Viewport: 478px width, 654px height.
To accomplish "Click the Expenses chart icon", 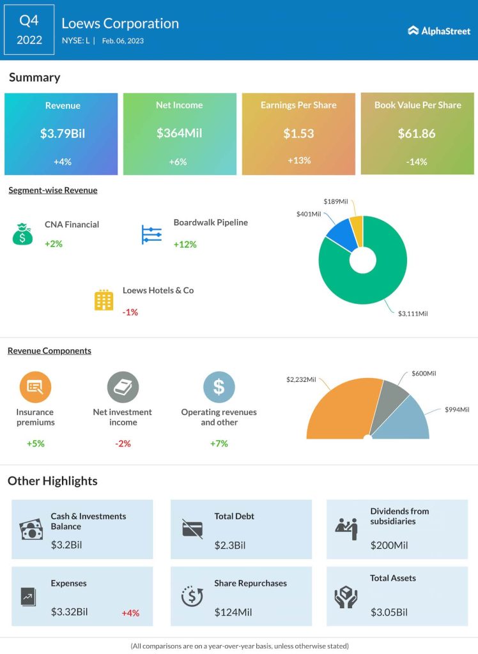I will tap(29, 597).
